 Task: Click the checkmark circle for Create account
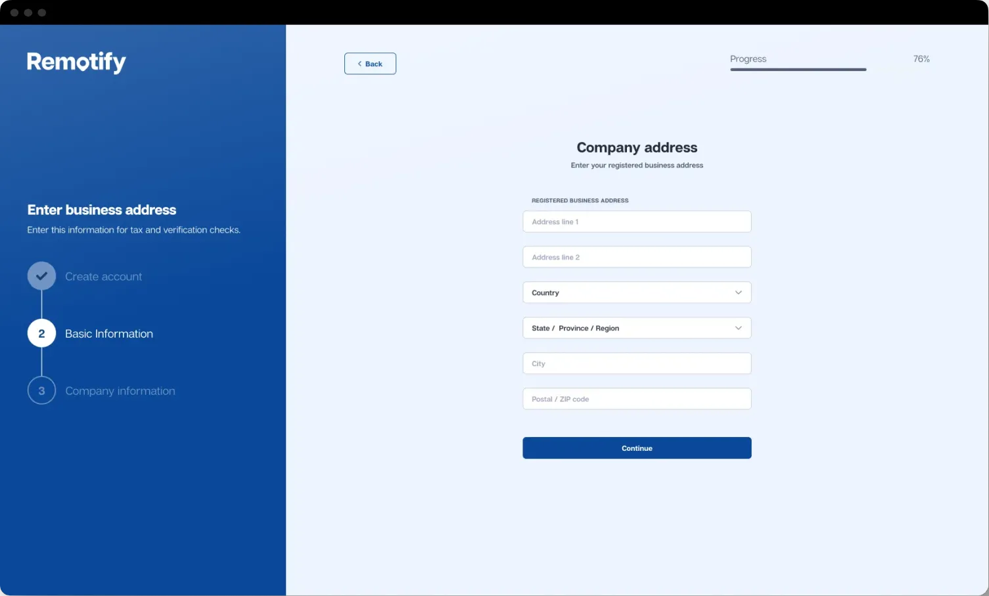pos(41,276)
